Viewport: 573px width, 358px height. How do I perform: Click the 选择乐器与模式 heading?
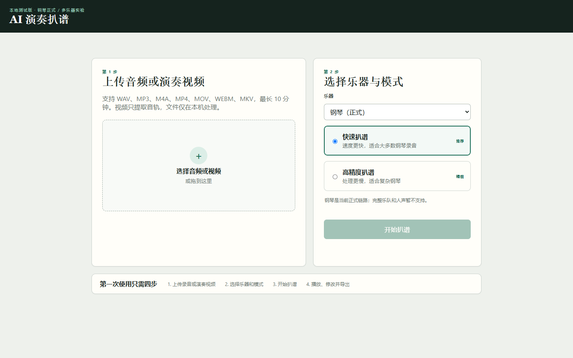pyautogui.click(x=364, y=82)
